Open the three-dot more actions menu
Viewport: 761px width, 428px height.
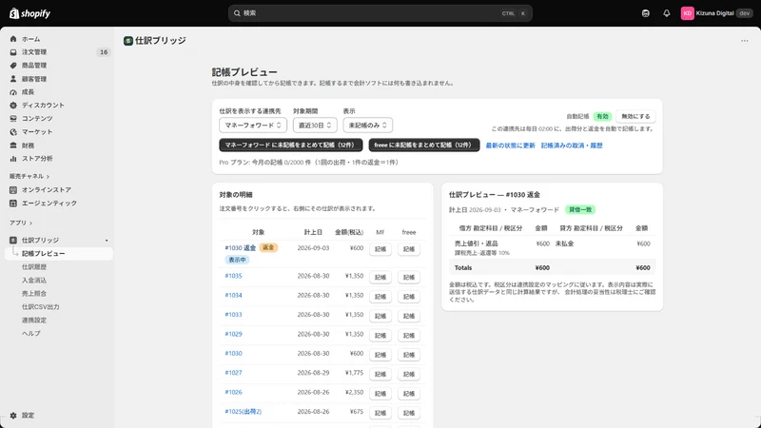(x=745, y=41)
